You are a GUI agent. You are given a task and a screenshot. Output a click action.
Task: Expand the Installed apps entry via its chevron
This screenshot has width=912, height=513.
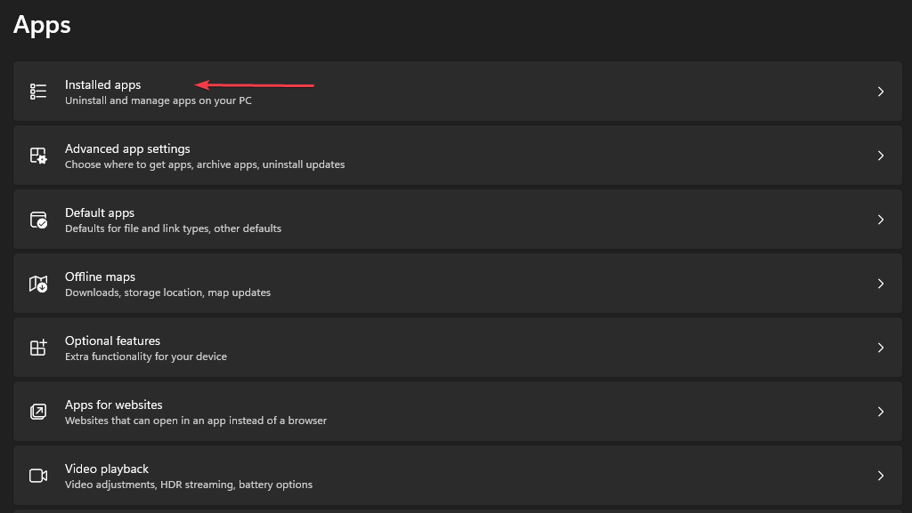click(881, 91)
